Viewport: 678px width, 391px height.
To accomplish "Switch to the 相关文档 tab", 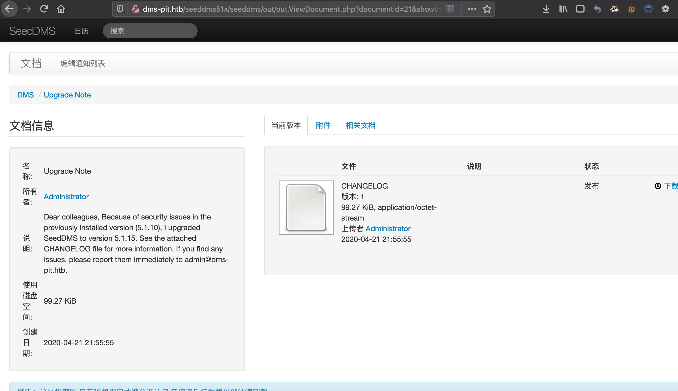I will pos(360,125).
